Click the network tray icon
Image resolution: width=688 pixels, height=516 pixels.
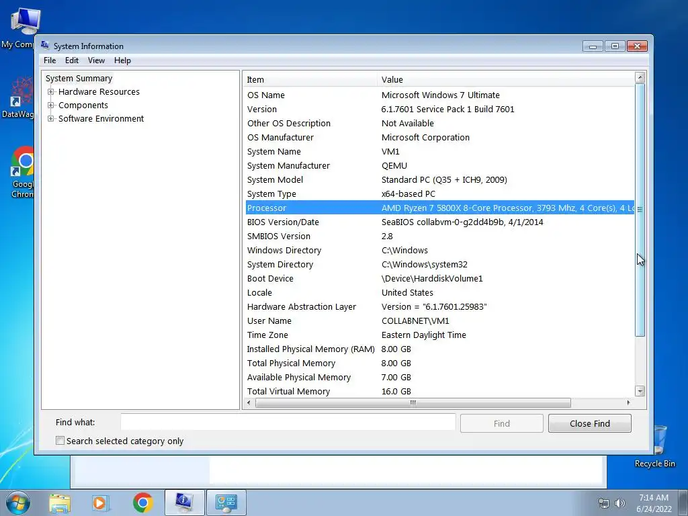[x=604, y=503]
